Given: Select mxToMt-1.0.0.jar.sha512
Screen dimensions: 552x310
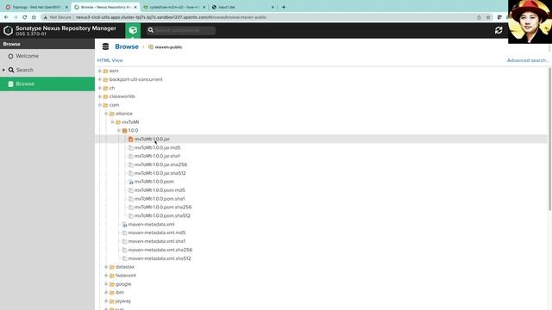Looking at the screenshot, I should pyautogui.click(x=160, y=173).
